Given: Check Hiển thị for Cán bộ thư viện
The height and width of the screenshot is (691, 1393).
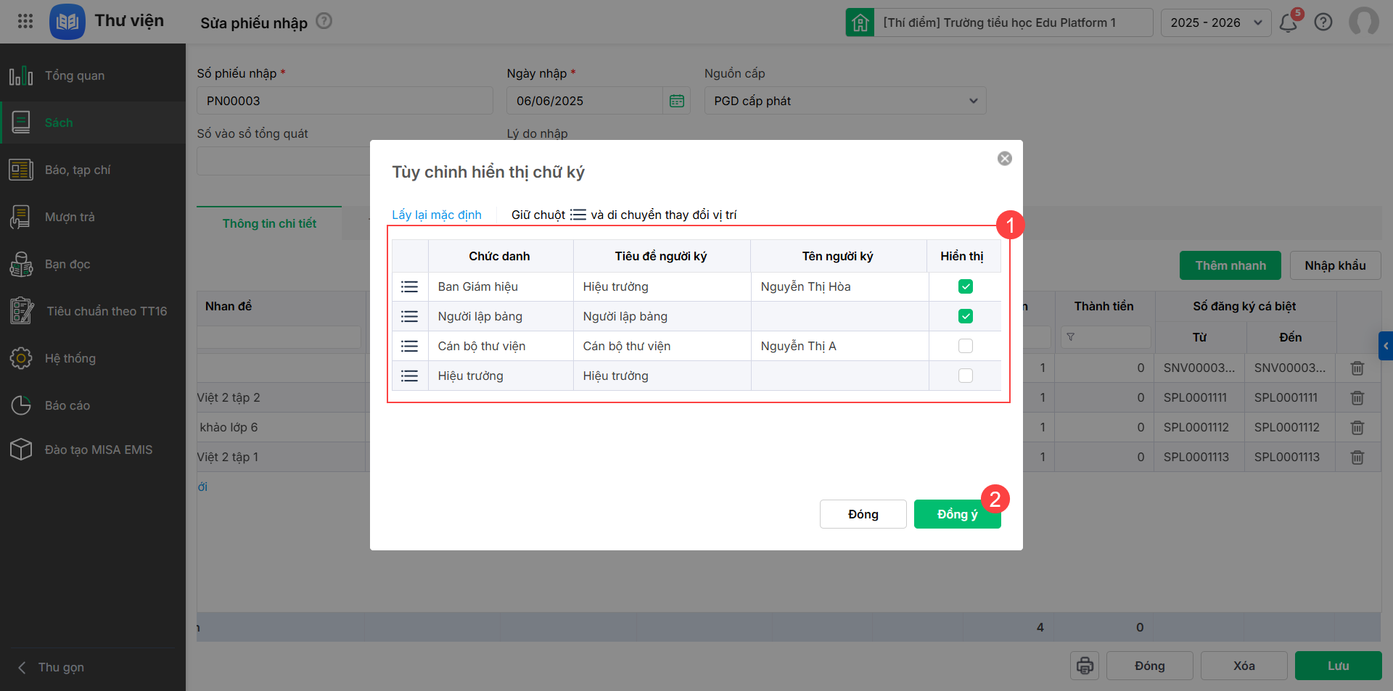Looking at the screenshot, I should tap(966, 346).
